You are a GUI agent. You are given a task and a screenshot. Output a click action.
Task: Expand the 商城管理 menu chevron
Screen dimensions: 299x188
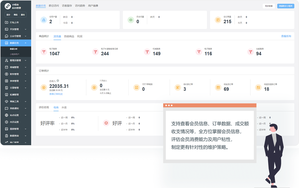[26, 67]
